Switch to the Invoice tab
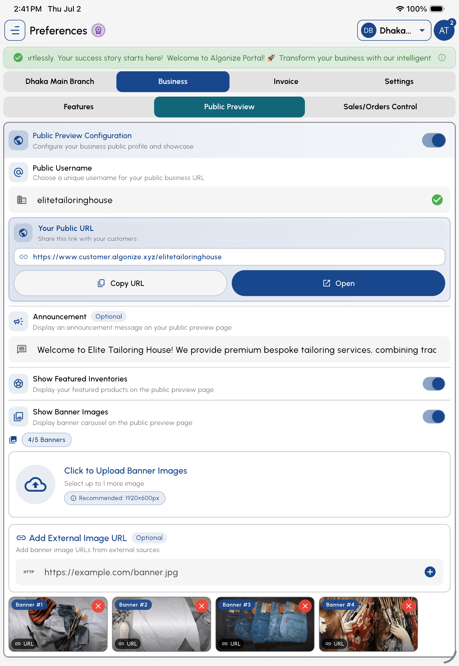Image resolution: width=459 pixels, height=666 pixels. tap(286, 81)
